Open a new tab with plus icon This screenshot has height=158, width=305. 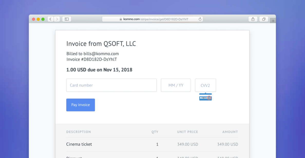pos(273,21)
